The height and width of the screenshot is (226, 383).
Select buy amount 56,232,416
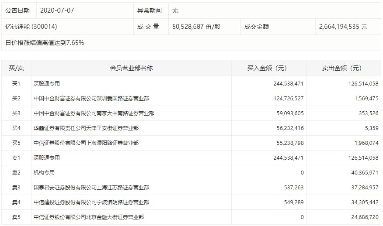[290, 128]
